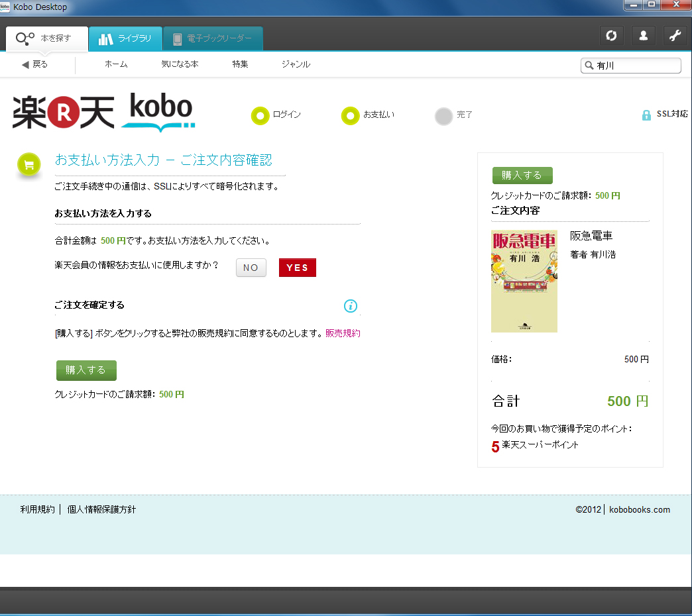This screenshot has width=692, height=616.
Task: Go to ホーム in navigation
Action: coord(116,64)
